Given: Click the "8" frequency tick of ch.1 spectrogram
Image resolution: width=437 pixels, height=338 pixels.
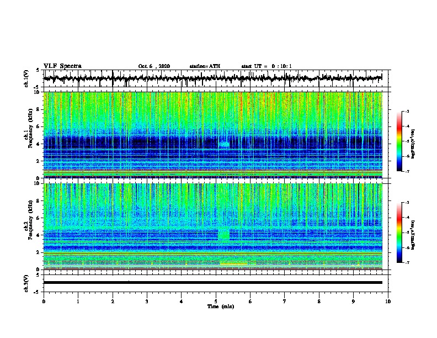Looking at the screenshot, I should [x=39, y=109].
